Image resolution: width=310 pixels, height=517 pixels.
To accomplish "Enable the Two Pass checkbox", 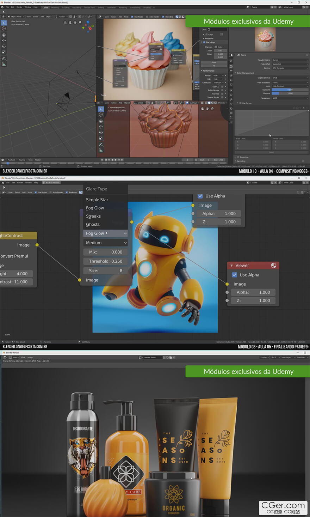I will pyautogui.click(x=222, y=94).
